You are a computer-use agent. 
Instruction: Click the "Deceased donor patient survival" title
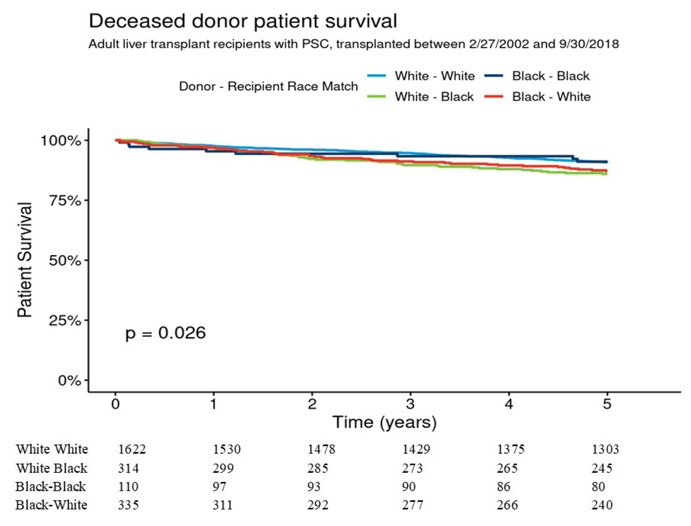[243, 21]
